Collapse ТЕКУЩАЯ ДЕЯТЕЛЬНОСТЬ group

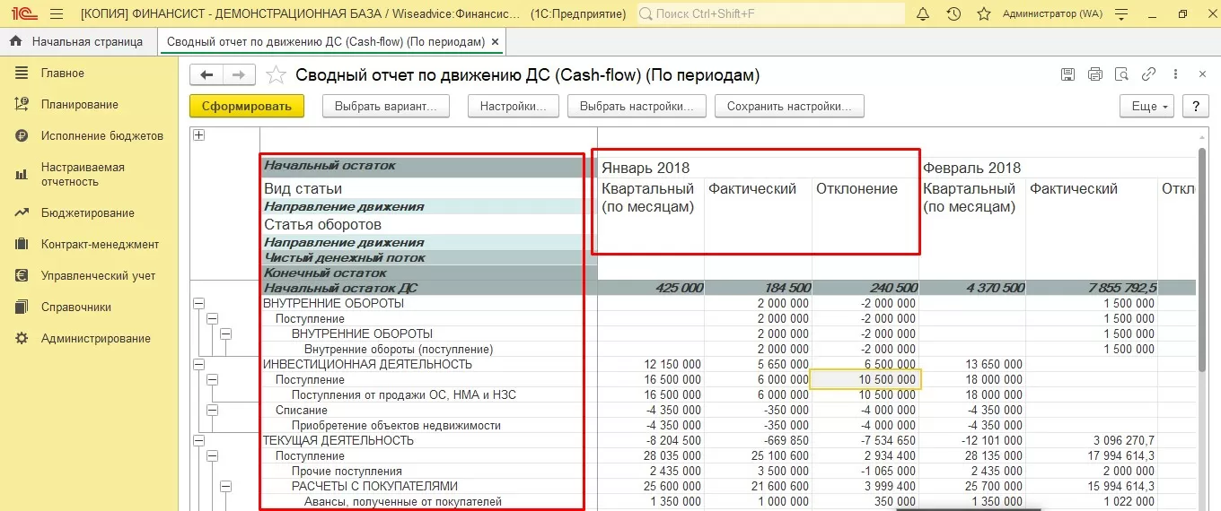[x=198, y=440]
